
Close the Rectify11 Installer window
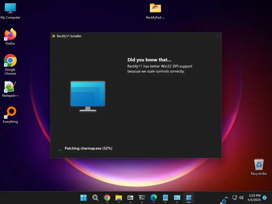tap(217, 36)
